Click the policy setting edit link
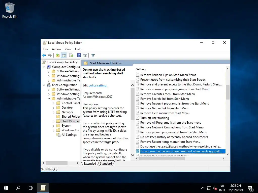258x193 pixels. point(98,85)
